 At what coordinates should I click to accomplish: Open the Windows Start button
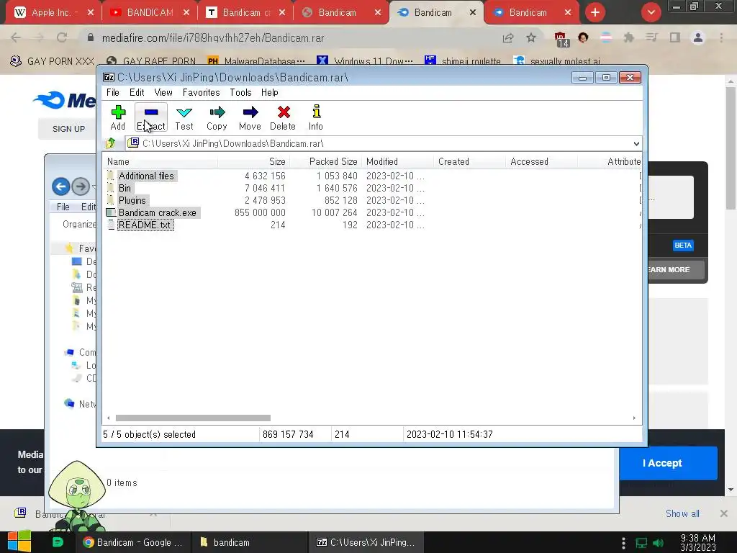(19, 542)
